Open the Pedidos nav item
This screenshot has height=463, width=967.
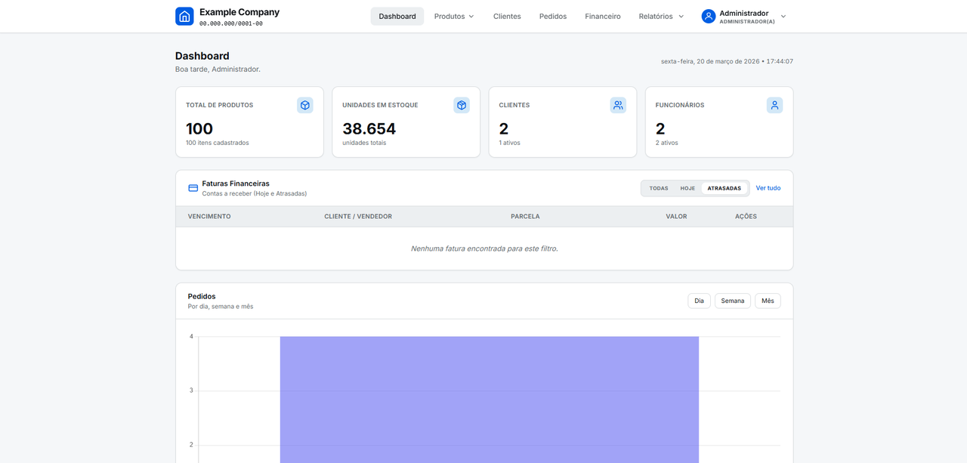coord(553,16)
